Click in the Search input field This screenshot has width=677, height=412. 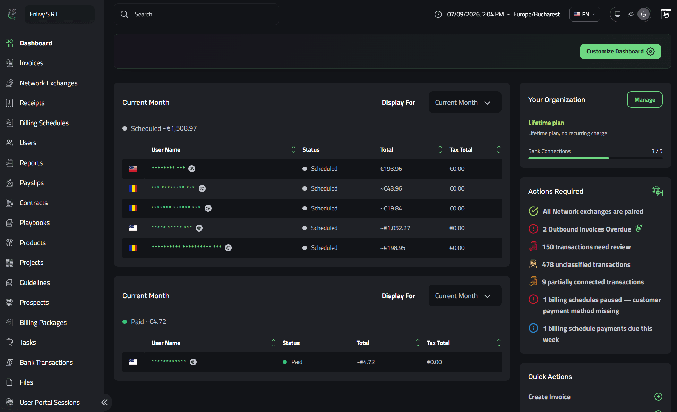(x=196, y=14)
